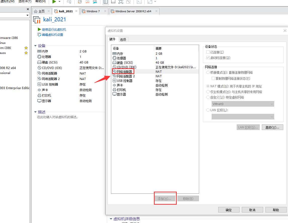
Task: Select 仅主机模式(H) radio button
Action: point(208,92)
